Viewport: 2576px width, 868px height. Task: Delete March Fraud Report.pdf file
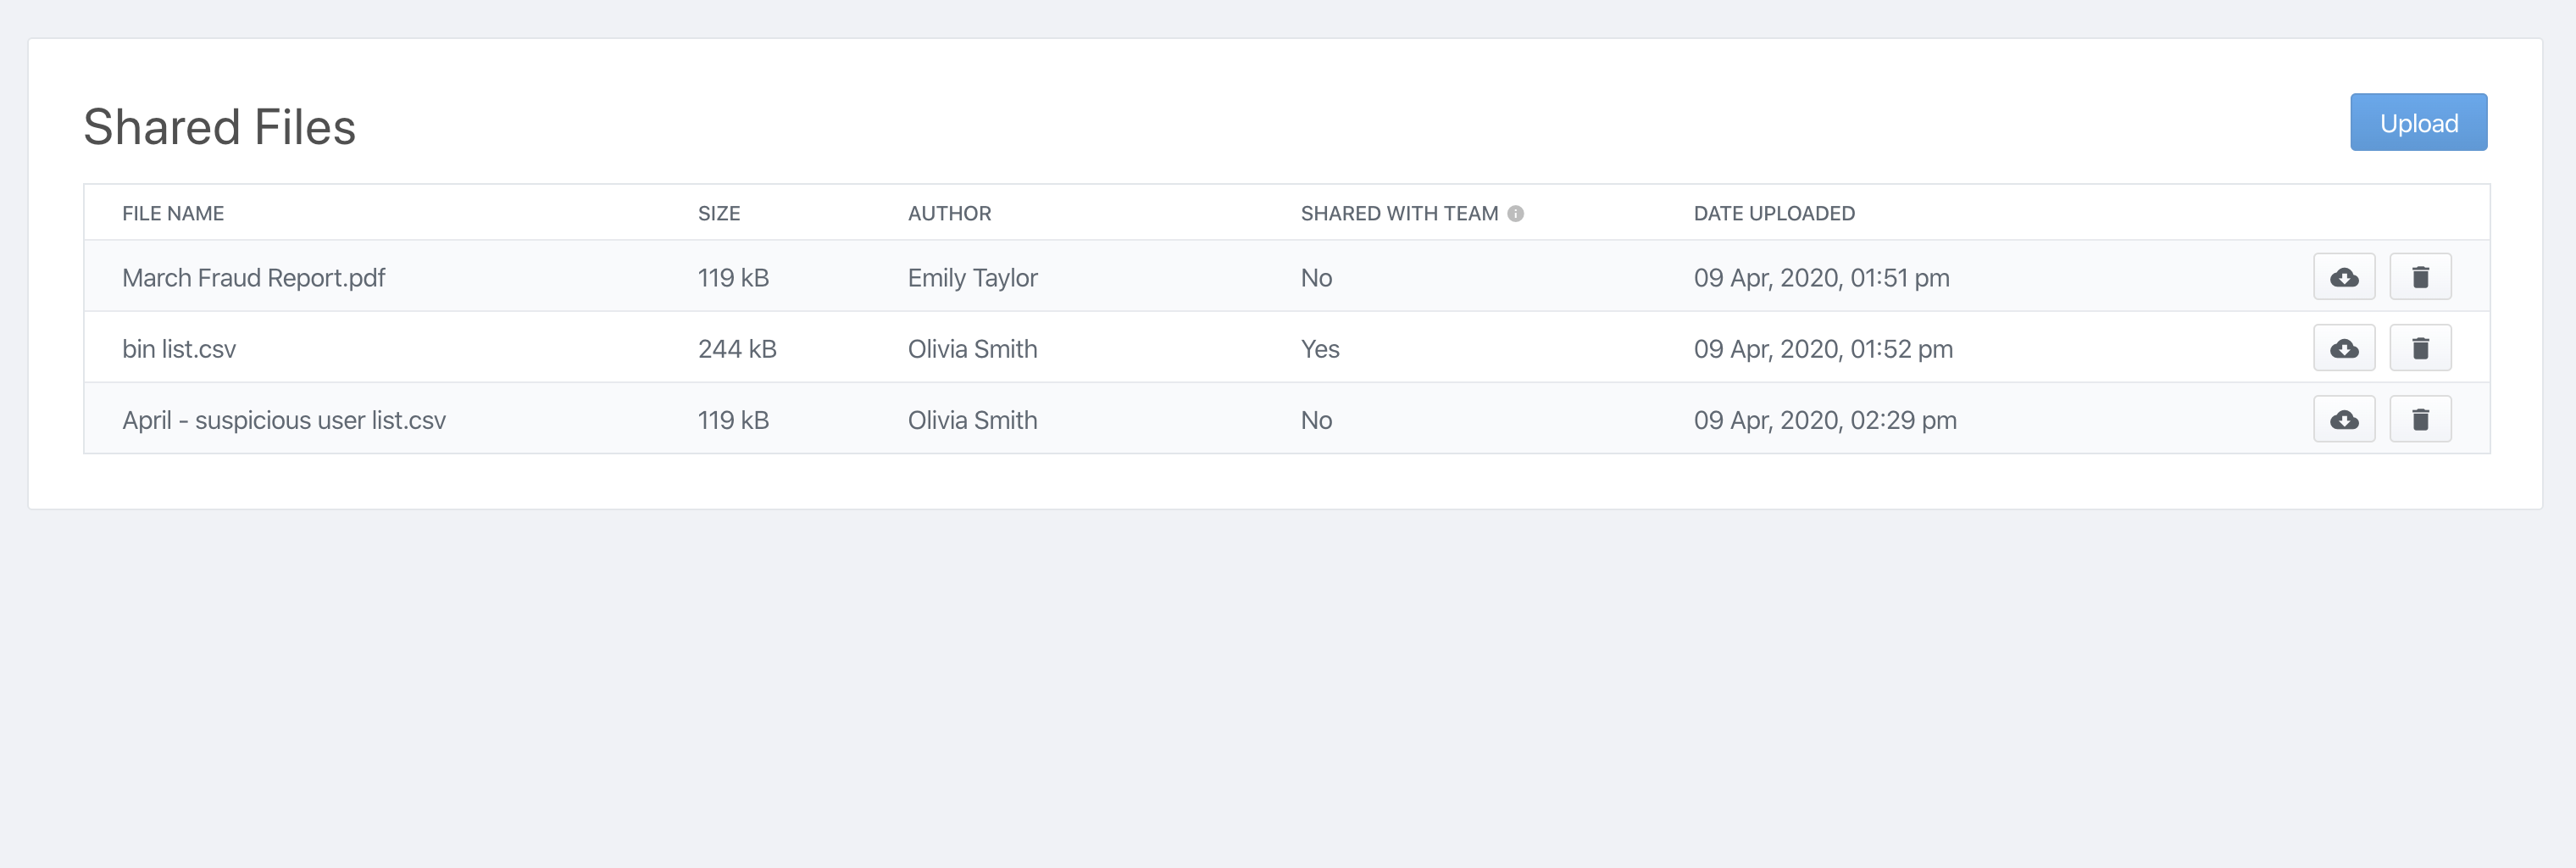pos(2419,277)
